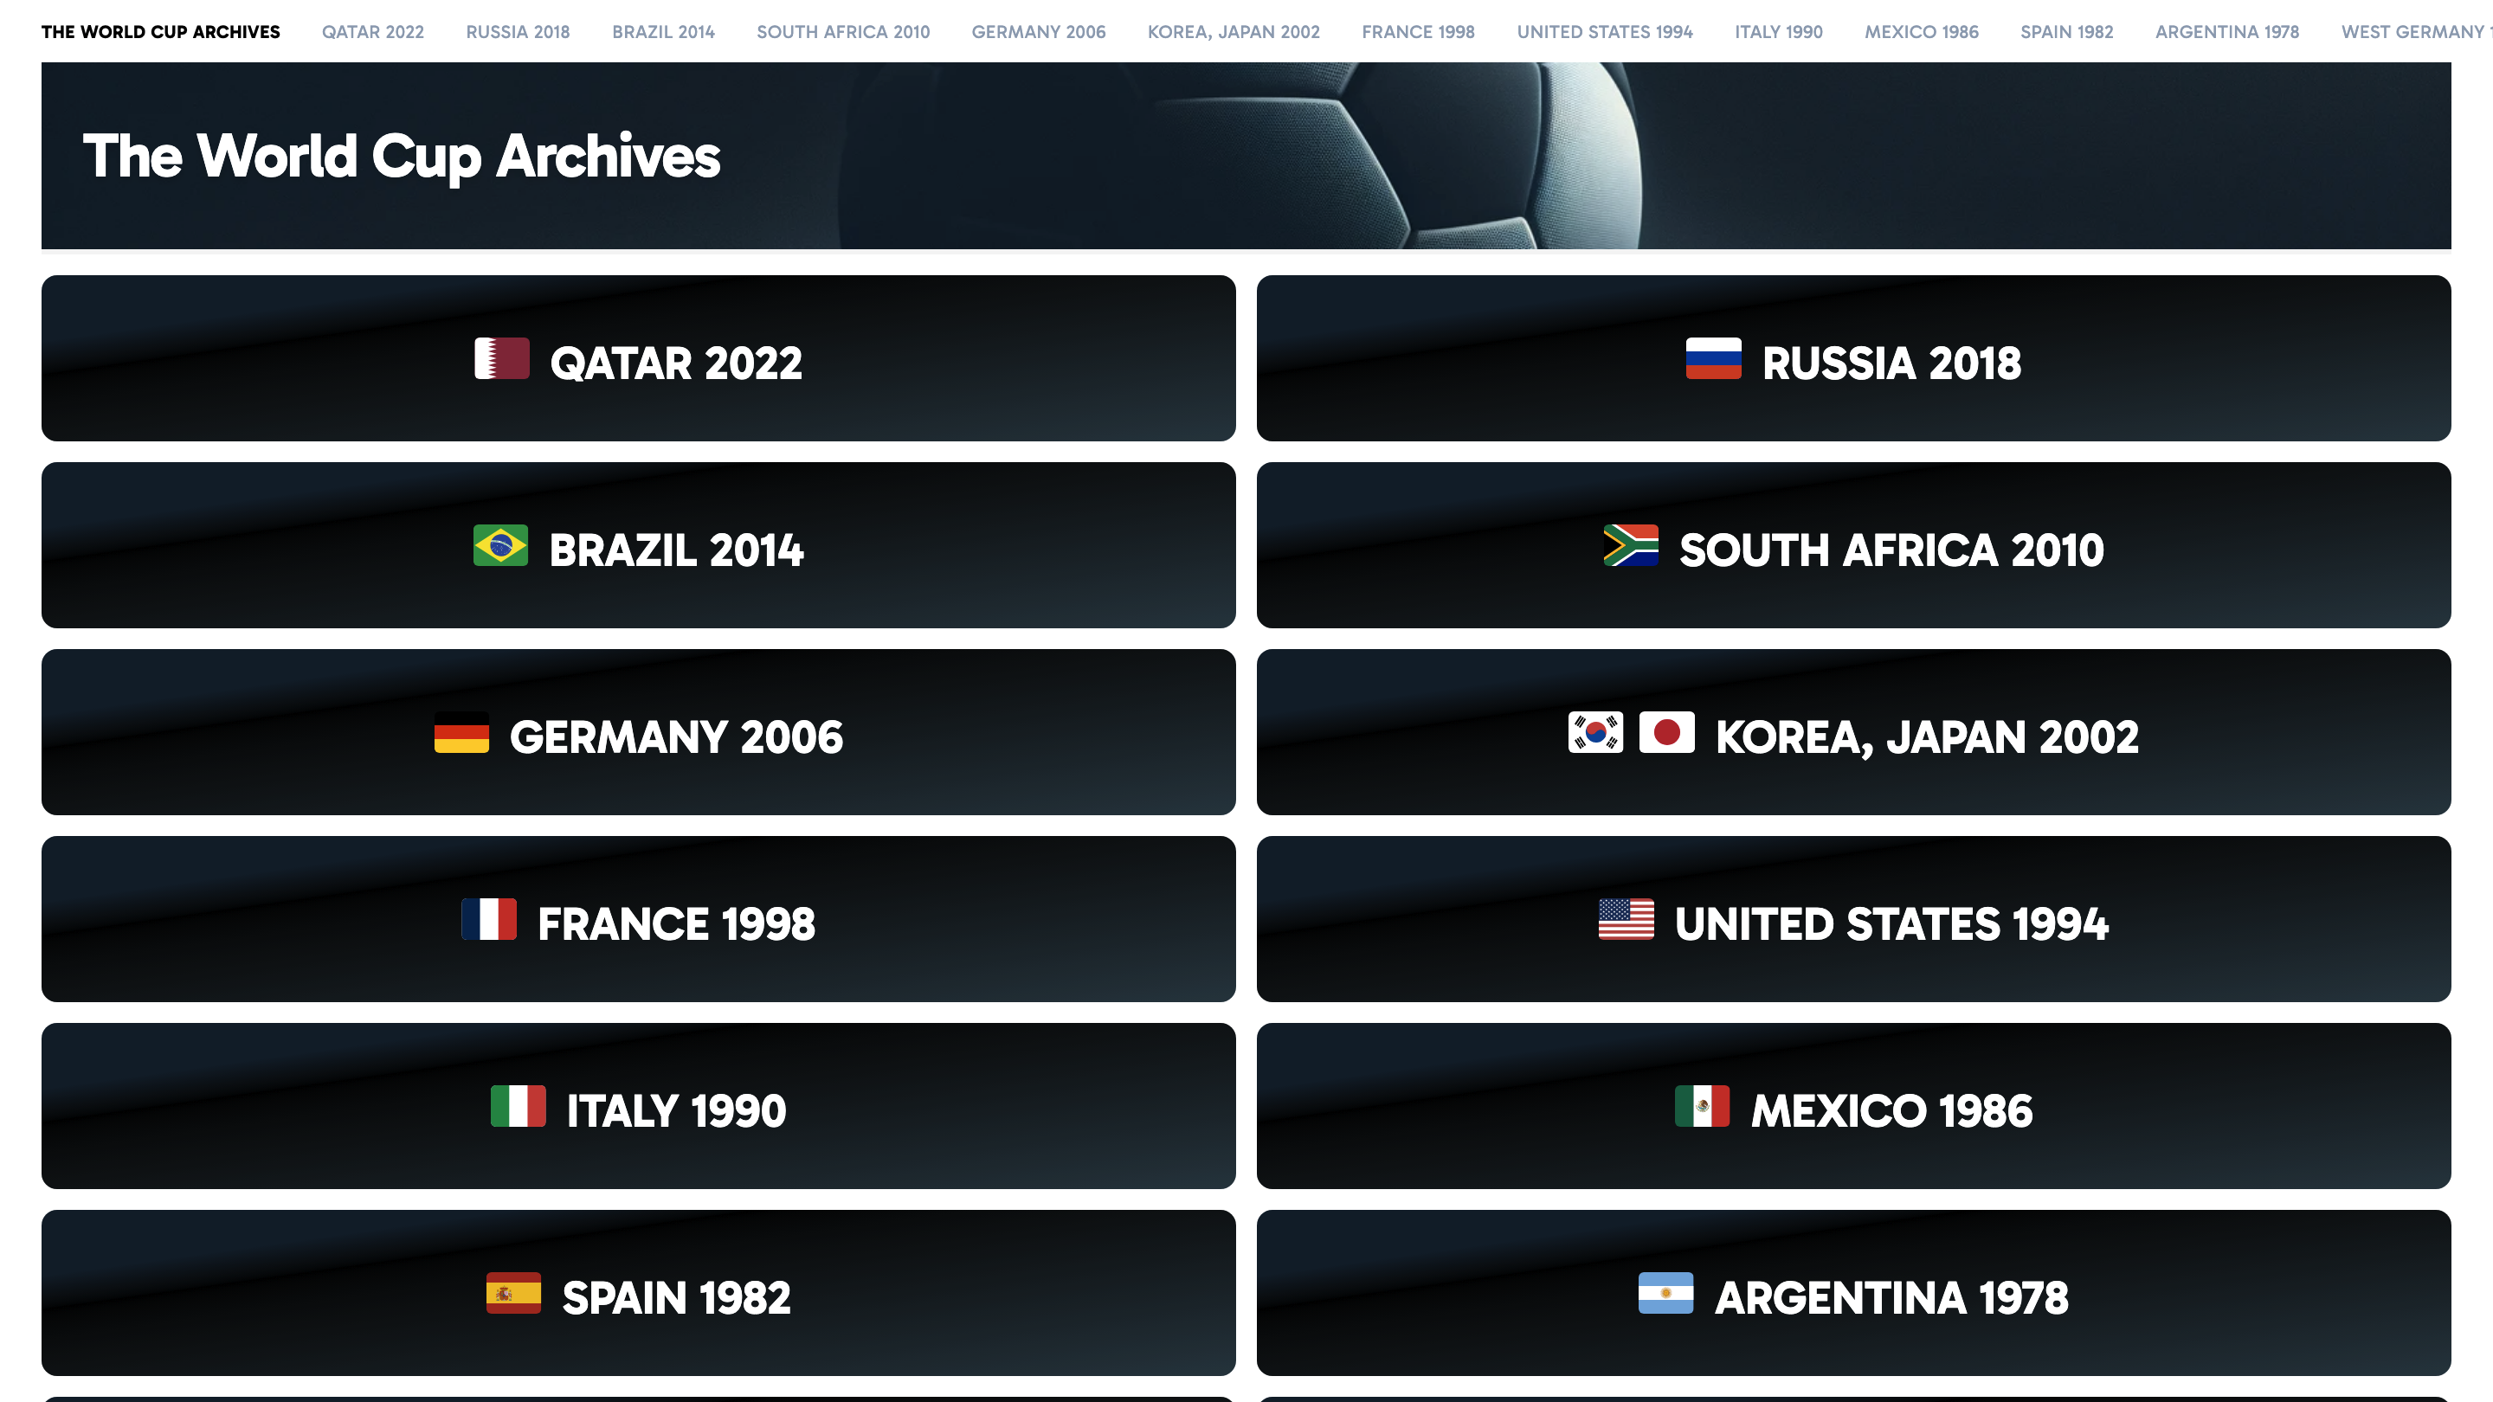Click the Qatar flag icon
Viewport: 2493px width, 1402px height.
tap(499, 360)
